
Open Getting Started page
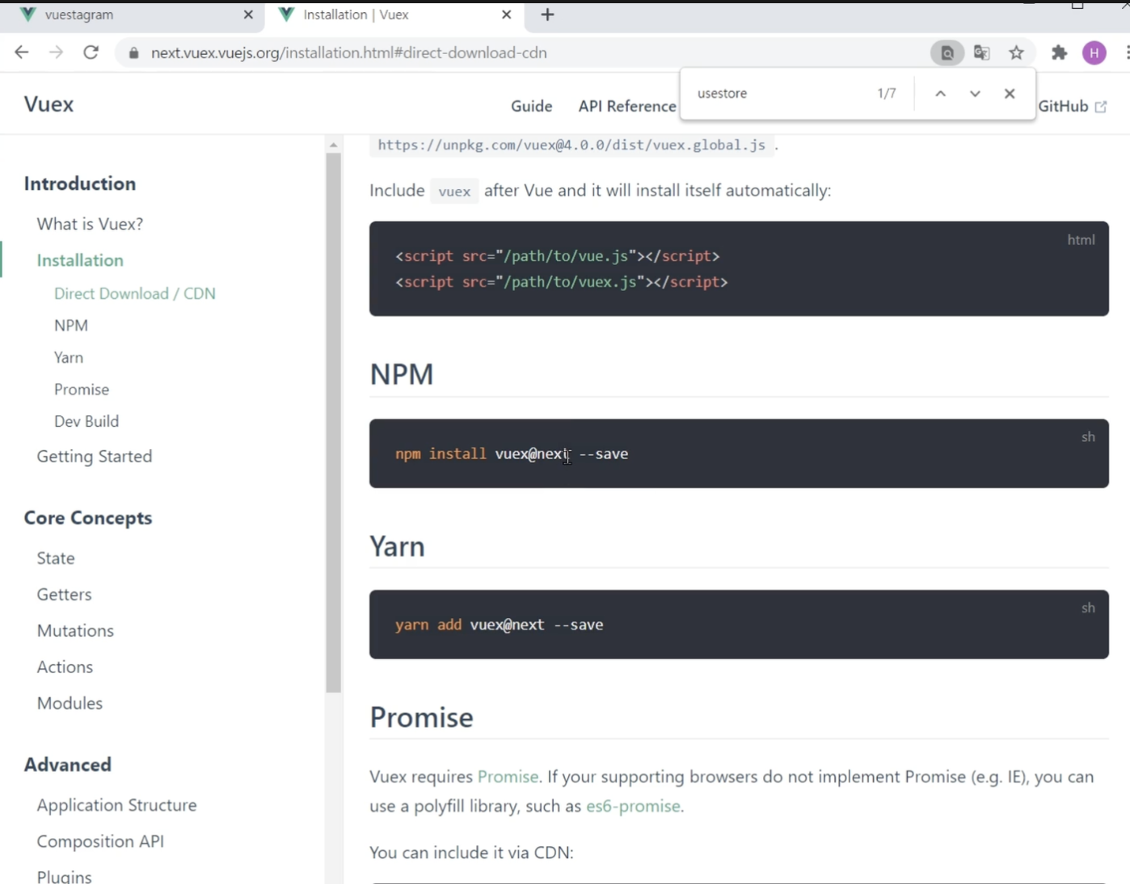[95, 457]
